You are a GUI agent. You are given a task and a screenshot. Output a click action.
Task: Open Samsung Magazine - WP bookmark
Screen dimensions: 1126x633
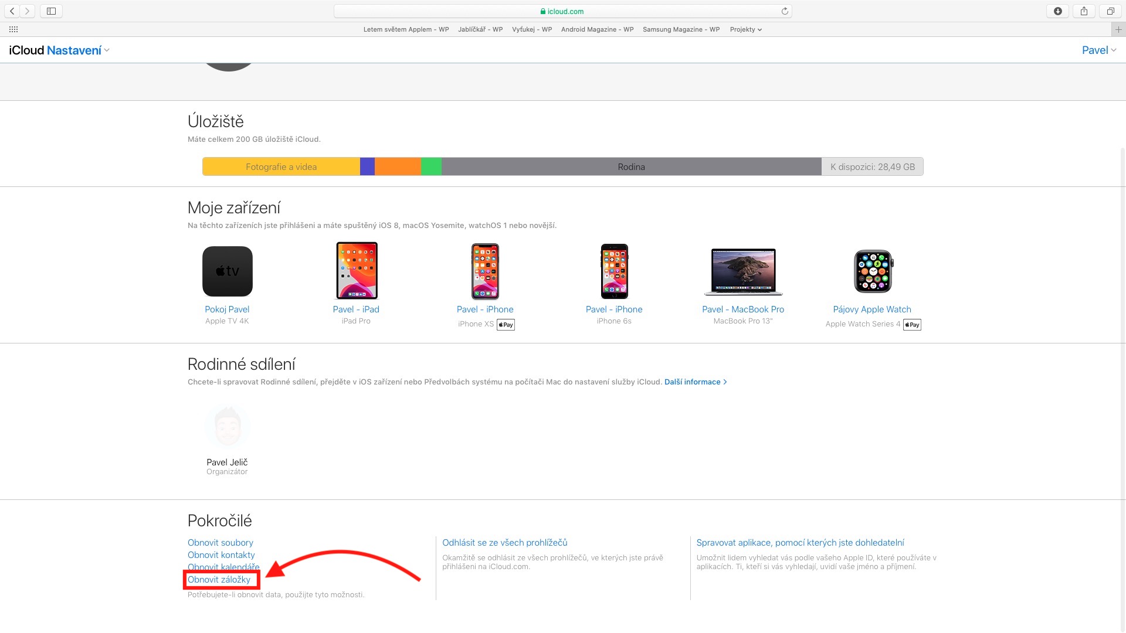(x=681, y=29)
